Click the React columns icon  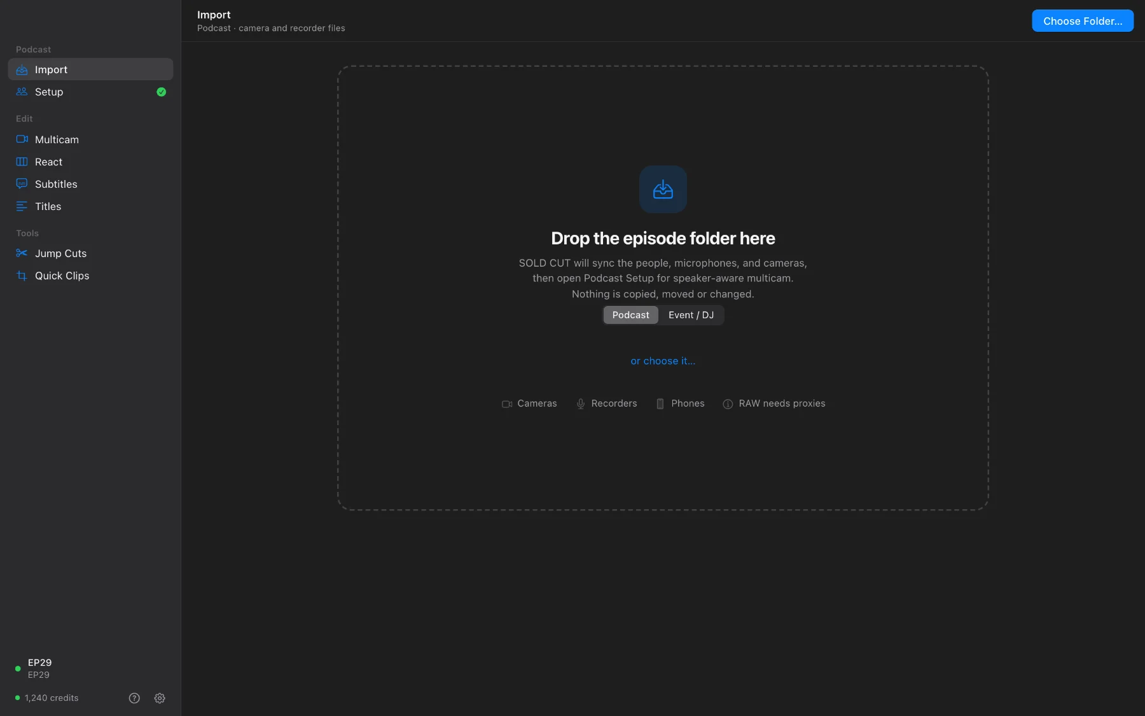tap(22, 162)
